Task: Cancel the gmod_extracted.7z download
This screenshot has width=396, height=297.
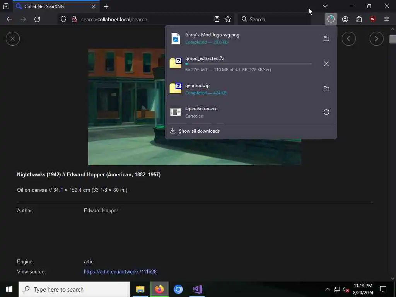Action: pos(326,64)
